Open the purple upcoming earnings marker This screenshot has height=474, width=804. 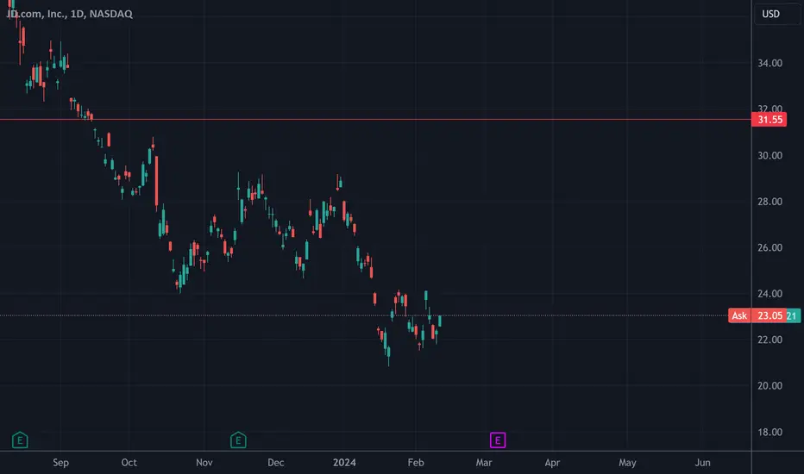tap(498, 440)
